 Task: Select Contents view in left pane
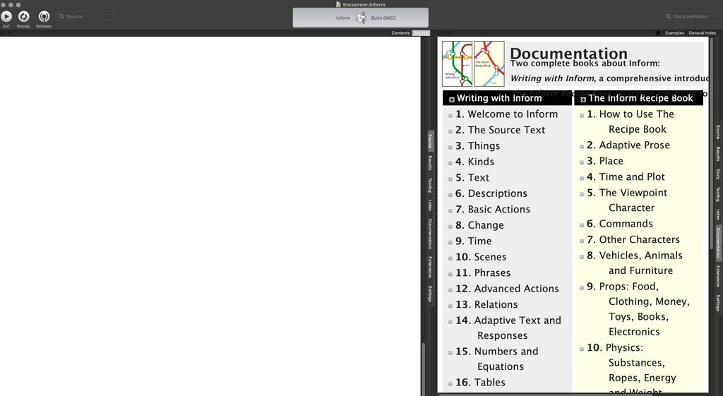click(x=401, y=33)
